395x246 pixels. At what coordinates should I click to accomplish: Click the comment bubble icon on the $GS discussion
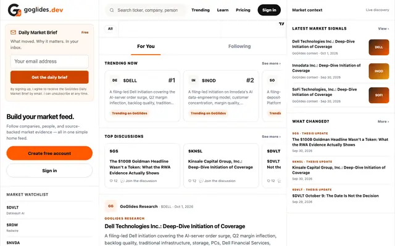point(122,181)
